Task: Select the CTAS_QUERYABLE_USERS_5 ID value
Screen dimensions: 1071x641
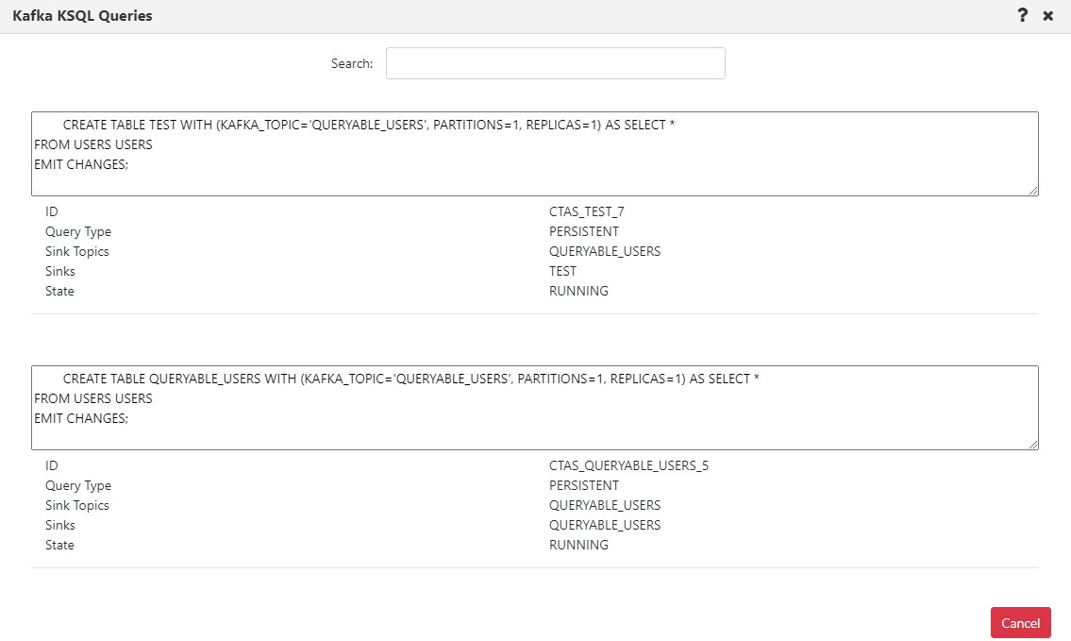Action: pos(628,465)
